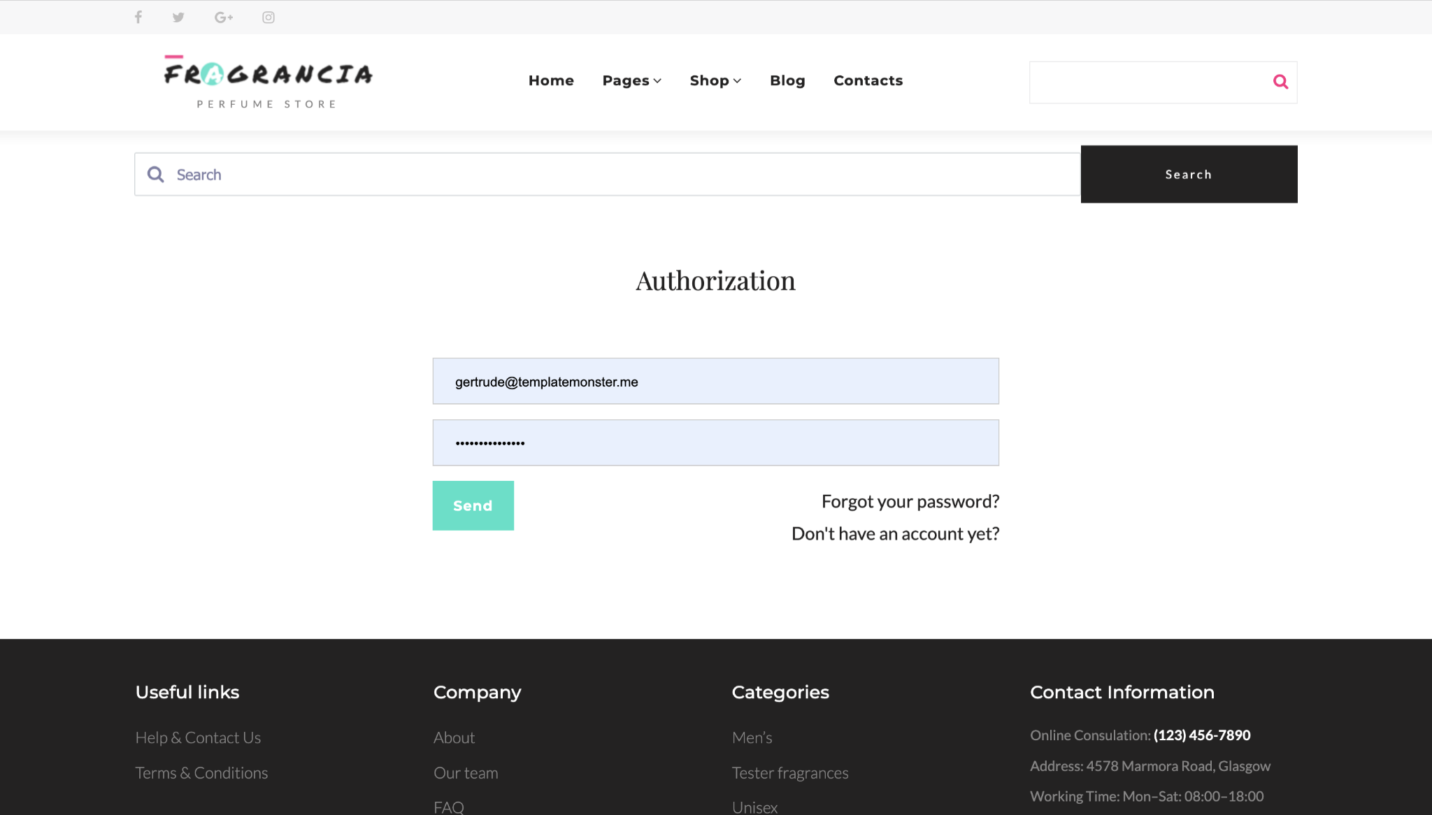The height and width of the screenshot is (815, 1432).
Task: Expand the Pages dropdown menu
Action: [x=631, y=81]
